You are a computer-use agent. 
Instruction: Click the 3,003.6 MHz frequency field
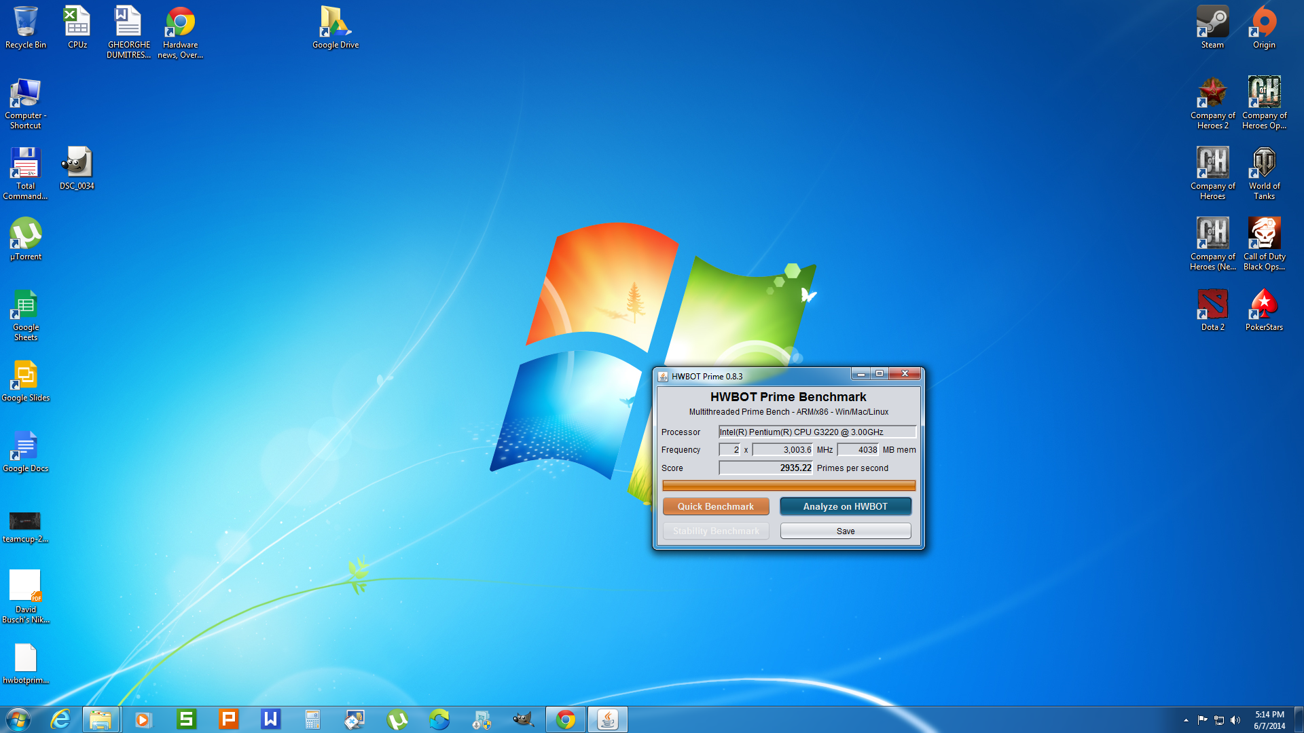(782, 449)
